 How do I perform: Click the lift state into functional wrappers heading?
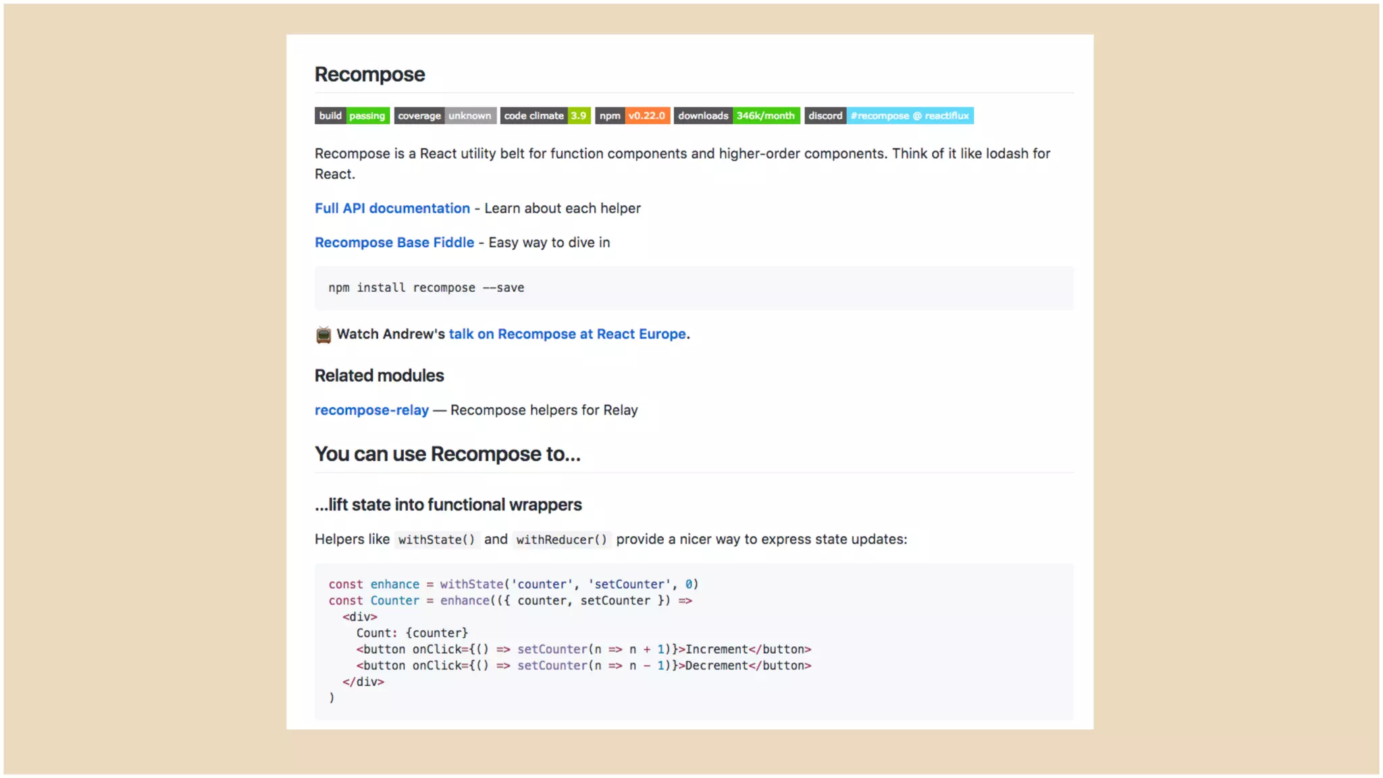[x=448, y=504]
